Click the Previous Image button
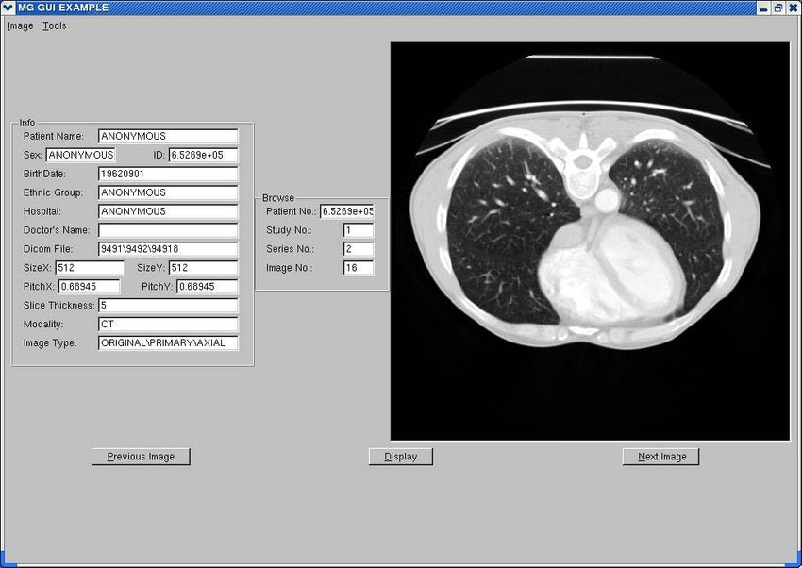This screenshot has width=802, height=568. coord(141,457)
